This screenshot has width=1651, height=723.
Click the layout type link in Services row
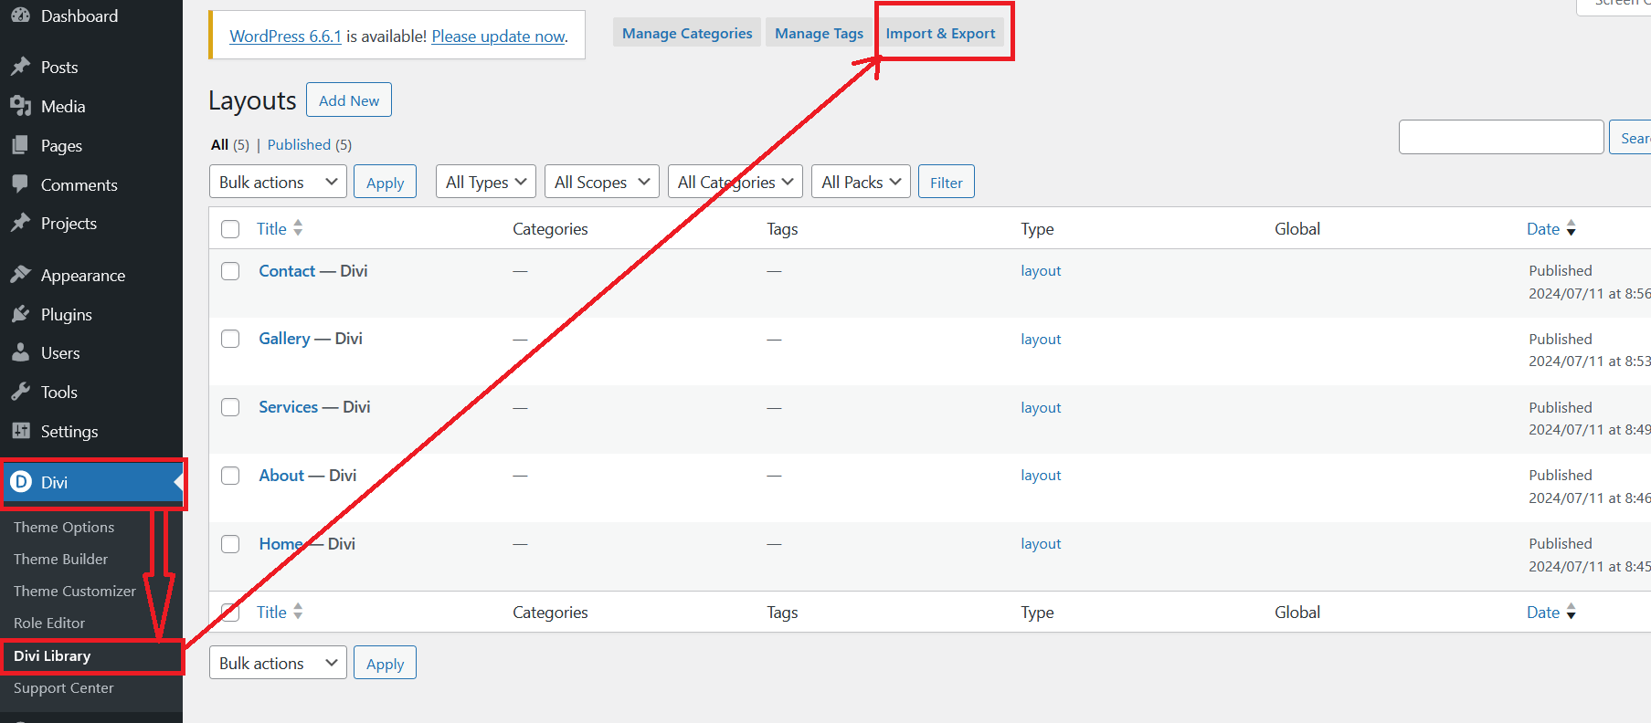click(1041, 407)
